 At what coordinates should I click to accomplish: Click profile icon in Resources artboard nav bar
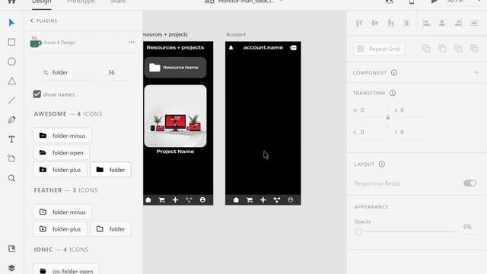tap(202, 199)
